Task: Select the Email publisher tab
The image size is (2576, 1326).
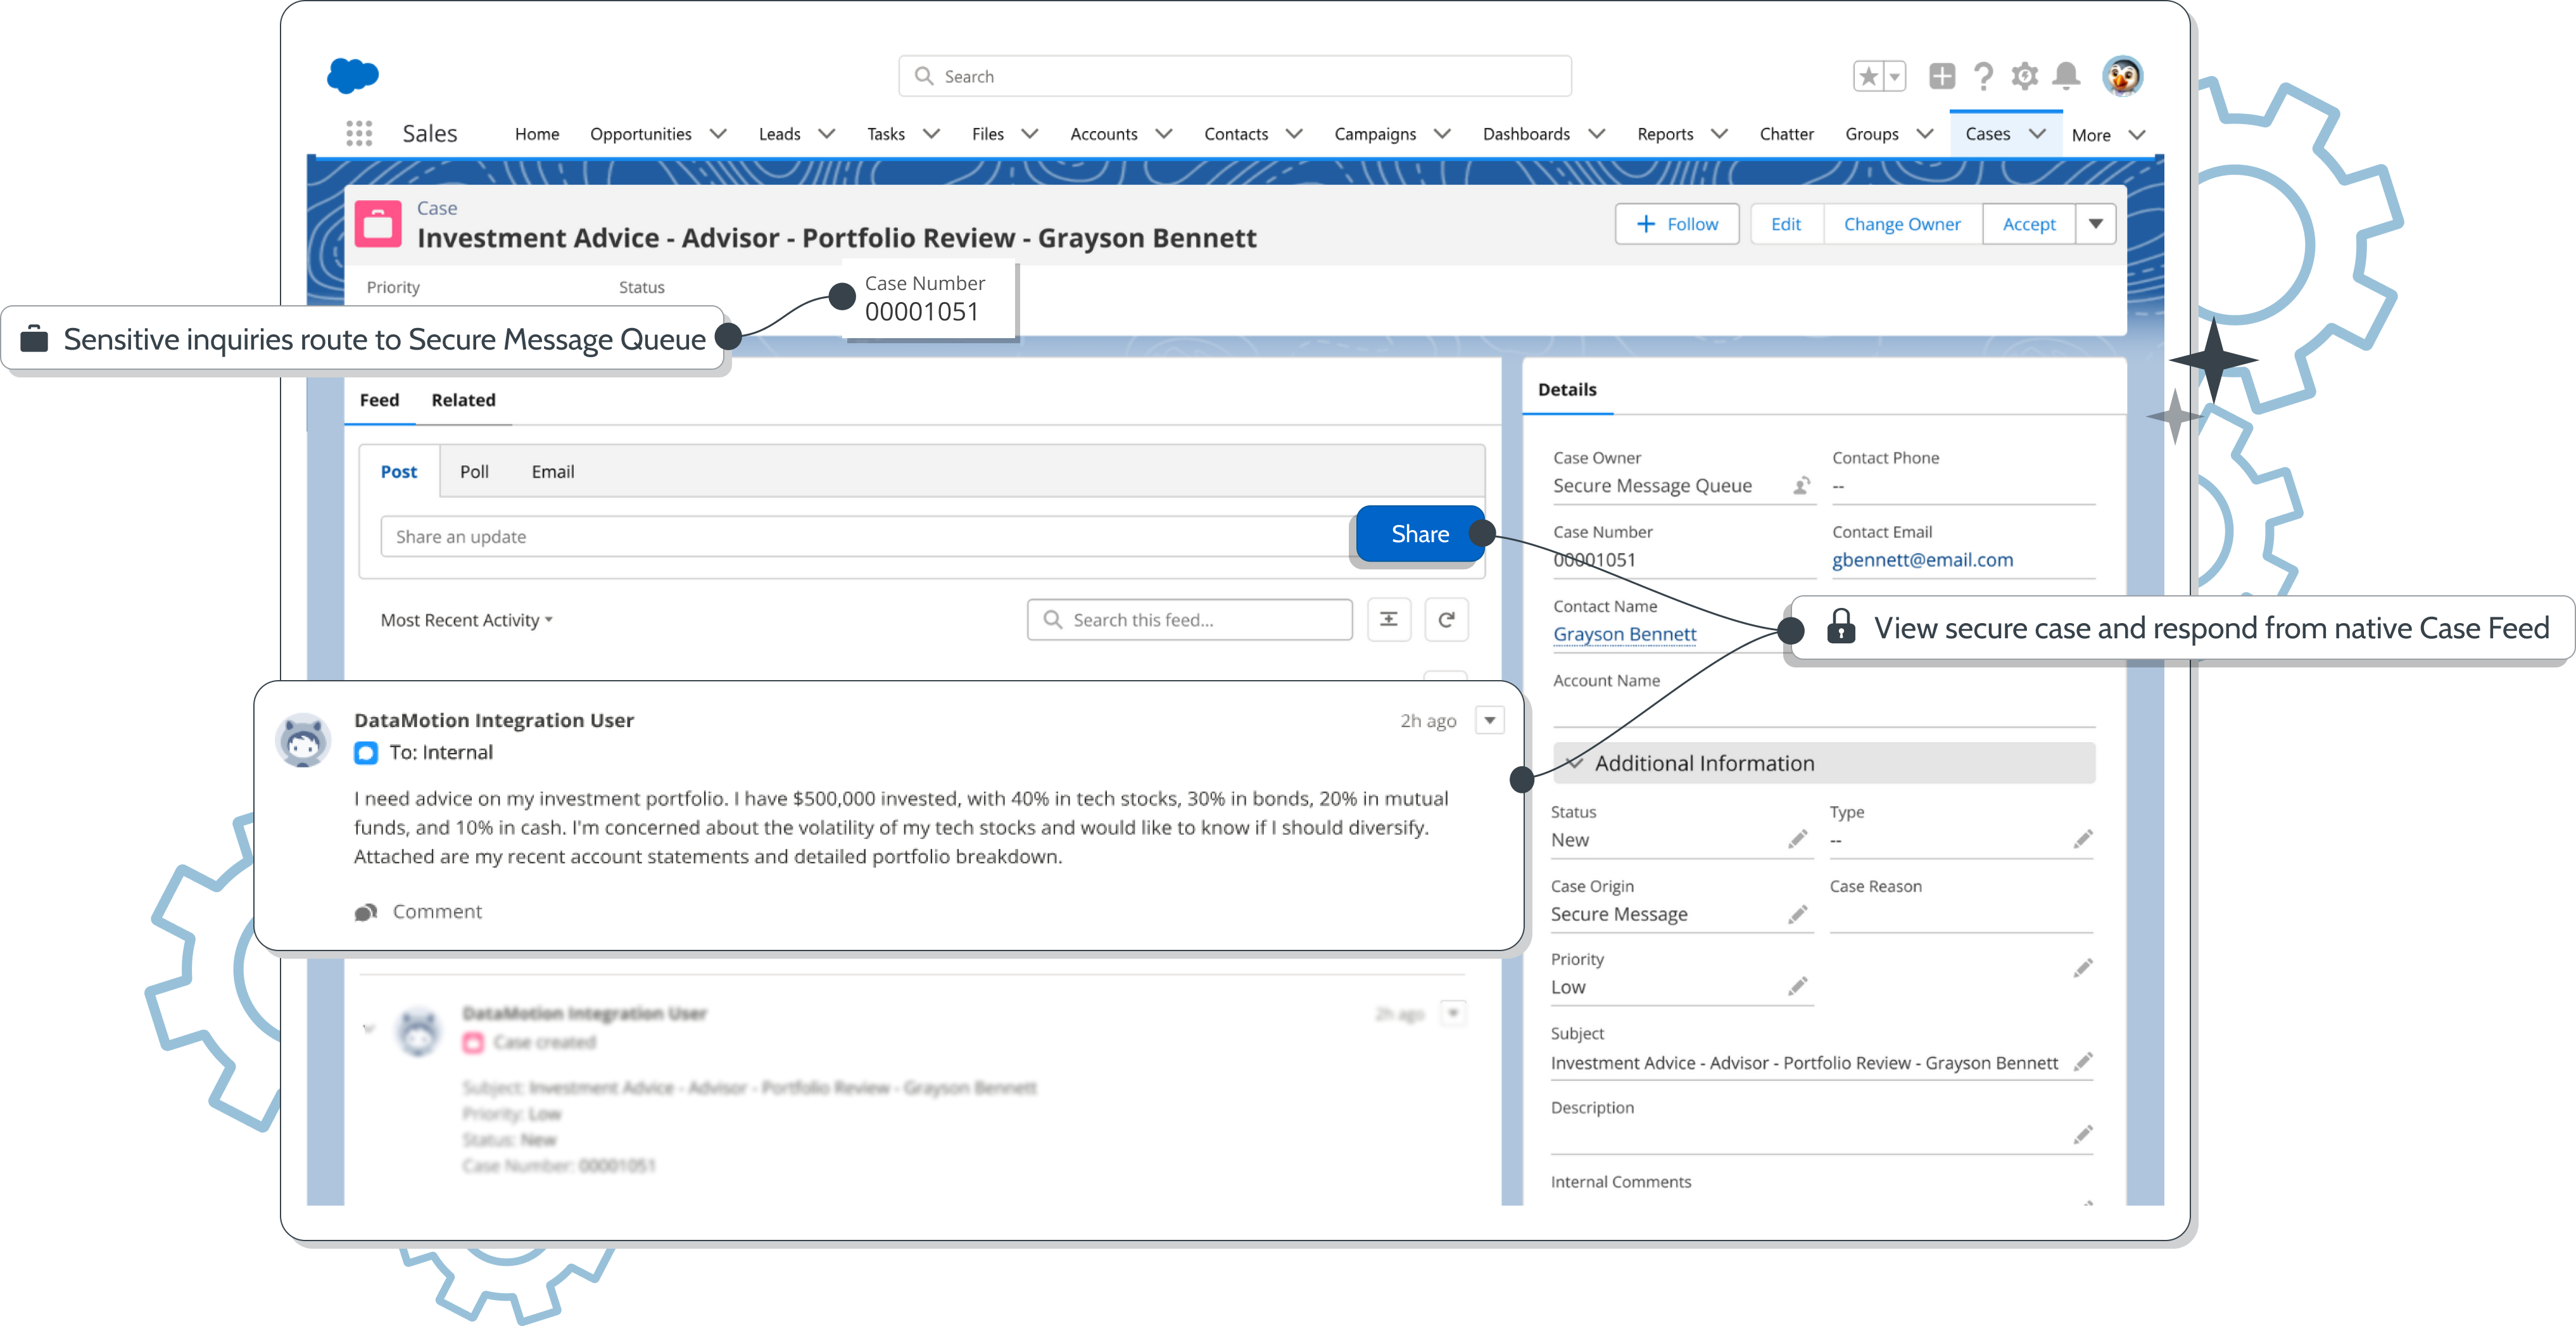Action: click(x=552, y=472)
